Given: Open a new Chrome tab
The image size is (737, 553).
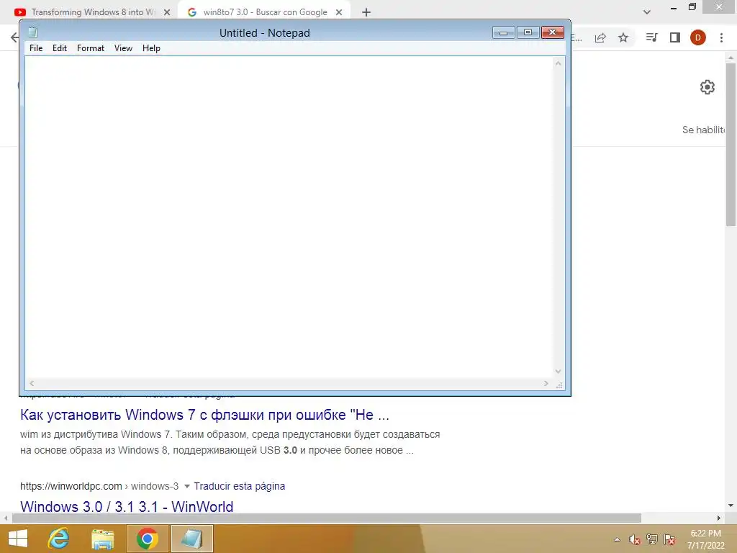Looking at the screenshot, I should pyautogui.click(x=366, y=12).
